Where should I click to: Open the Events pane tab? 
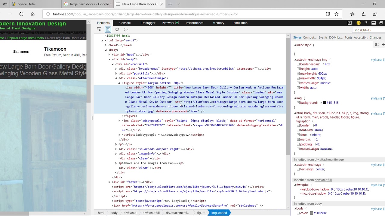pos(323,37)
